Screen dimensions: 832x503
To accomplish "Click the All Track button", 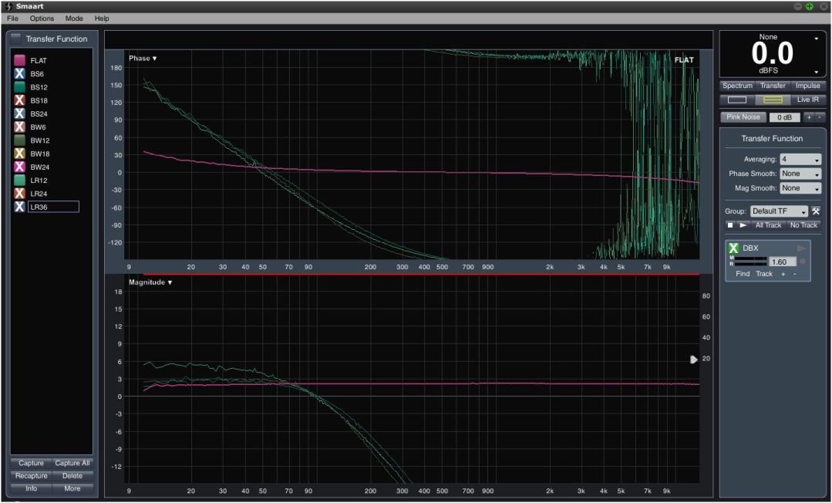I will 768,225.
